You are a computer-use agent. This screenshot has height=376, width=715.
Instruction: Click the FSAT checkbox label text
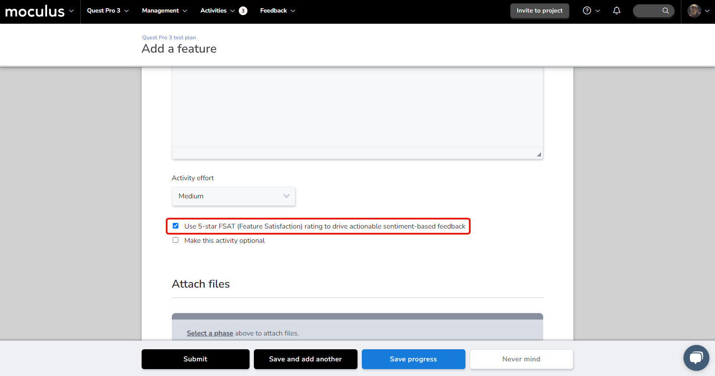coord(325,226)
